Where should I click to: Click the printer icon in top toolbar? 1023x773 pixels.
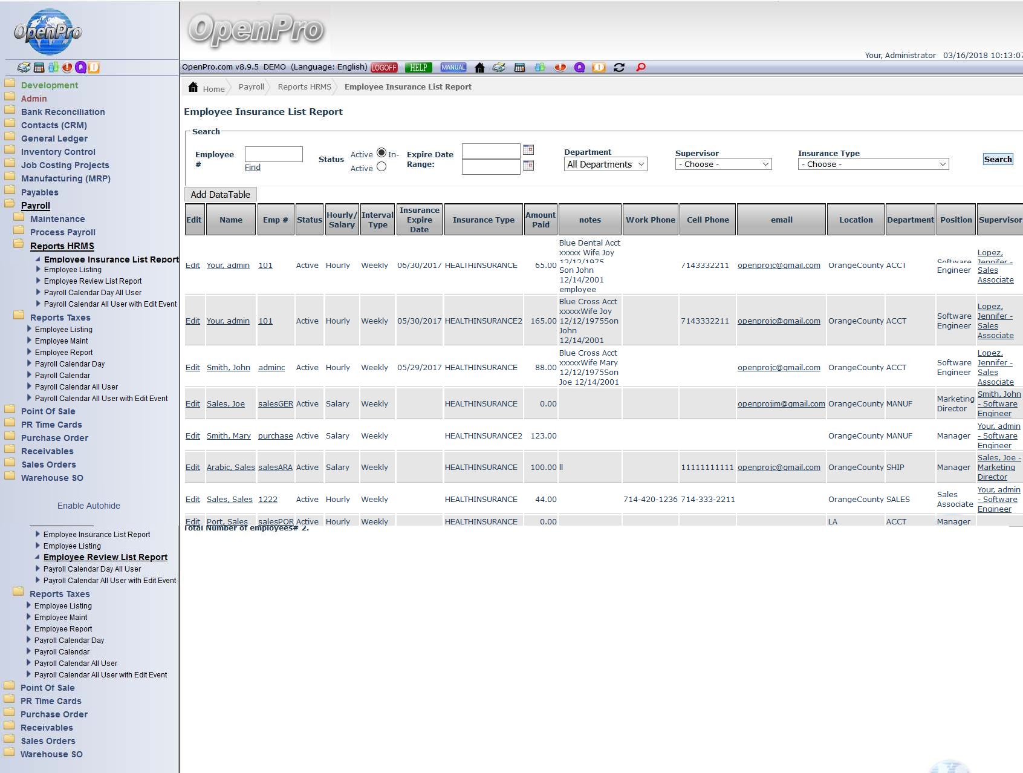coord(499,68)
